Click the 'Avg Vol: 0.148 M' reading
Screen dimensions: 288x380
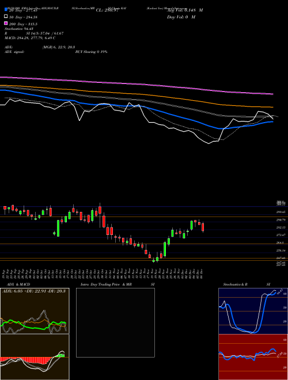(x=185, y=10)
